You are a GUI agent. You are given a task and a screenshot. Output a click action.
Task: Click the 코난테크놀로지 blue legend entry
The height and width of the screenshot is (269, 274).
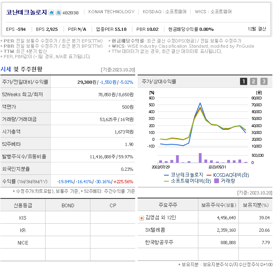[184, 175]
